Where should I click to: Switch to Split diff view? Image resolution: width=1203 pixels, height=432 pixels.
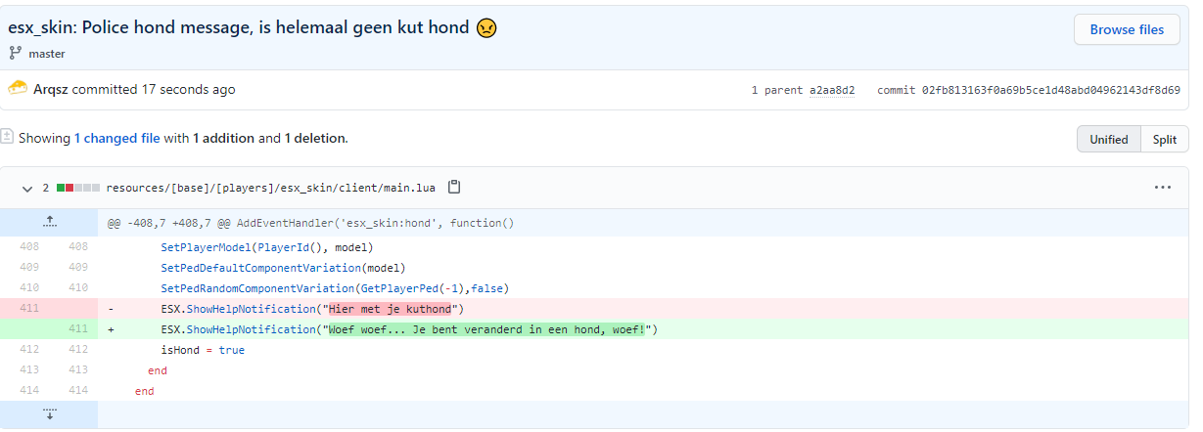(1164, 139)
